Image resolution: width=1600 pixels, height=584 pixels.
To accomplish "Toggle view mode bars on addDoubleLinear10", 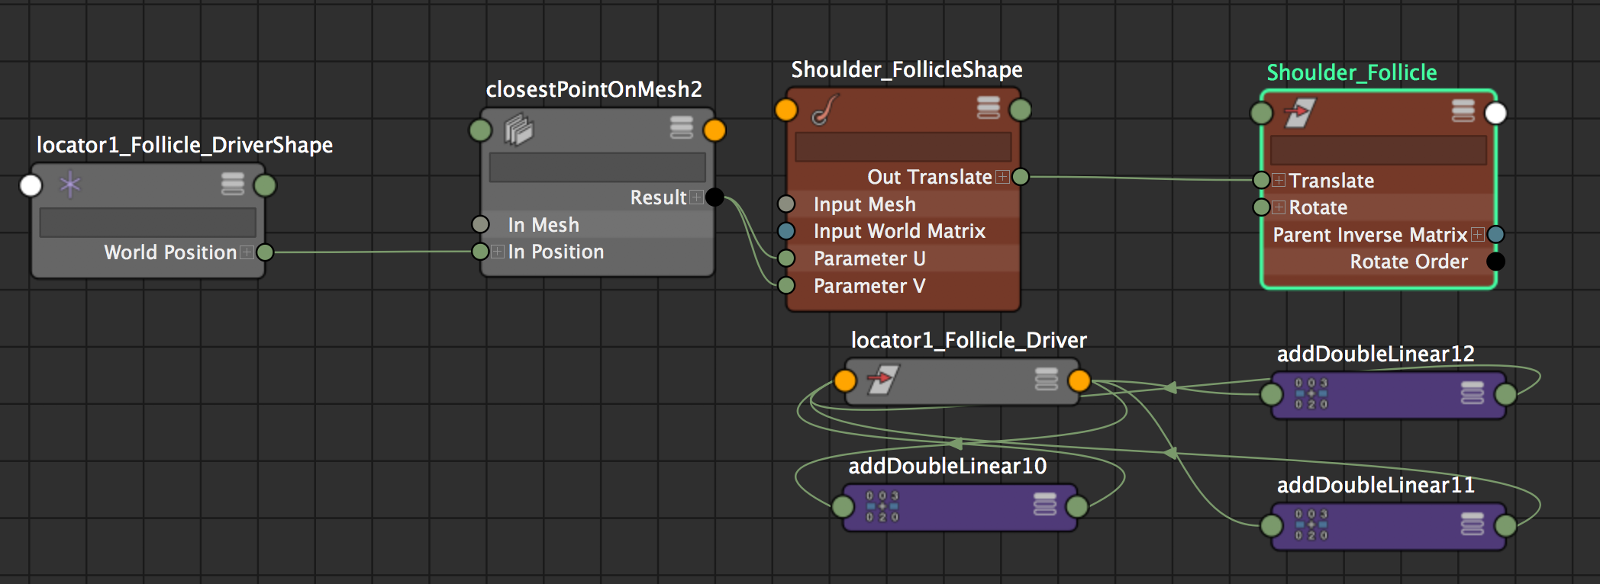I will 1045,505.
